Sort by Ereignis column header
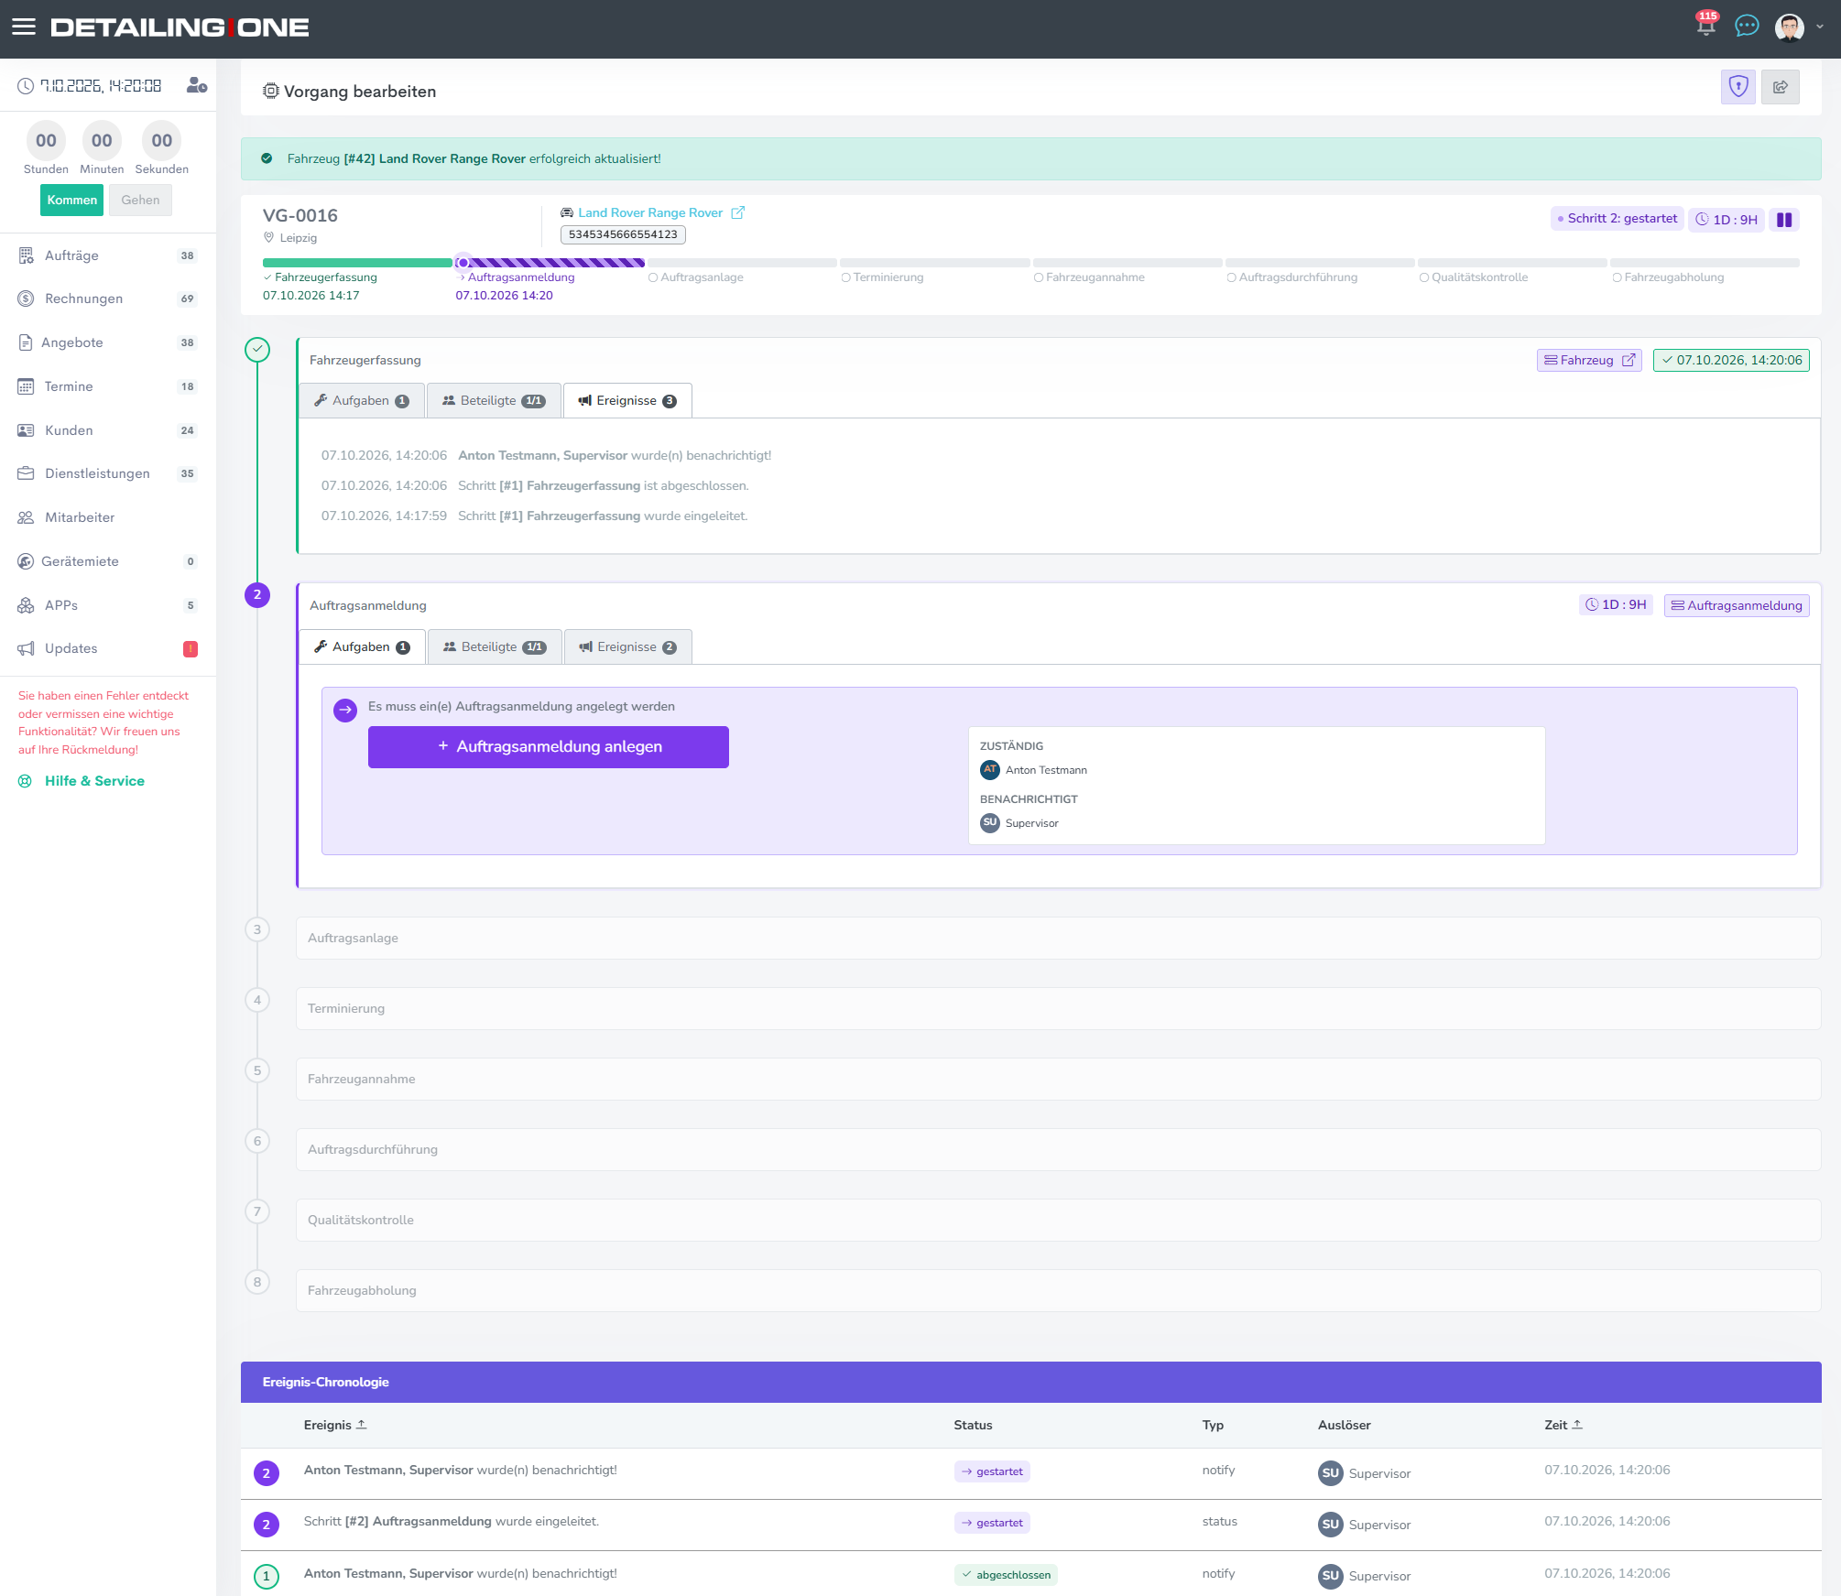 tap(335, 1426)
